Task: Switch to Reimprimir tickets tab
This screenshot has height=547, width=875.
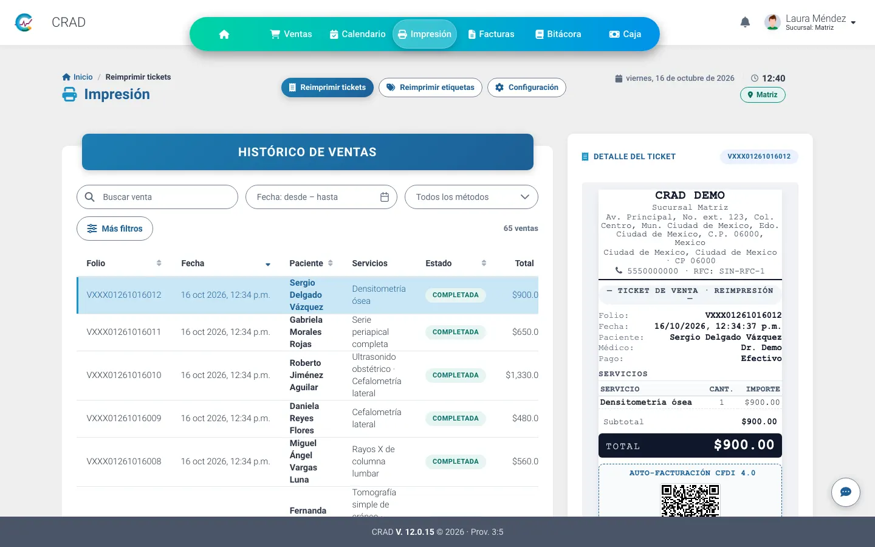Action: tap(328, 88)
